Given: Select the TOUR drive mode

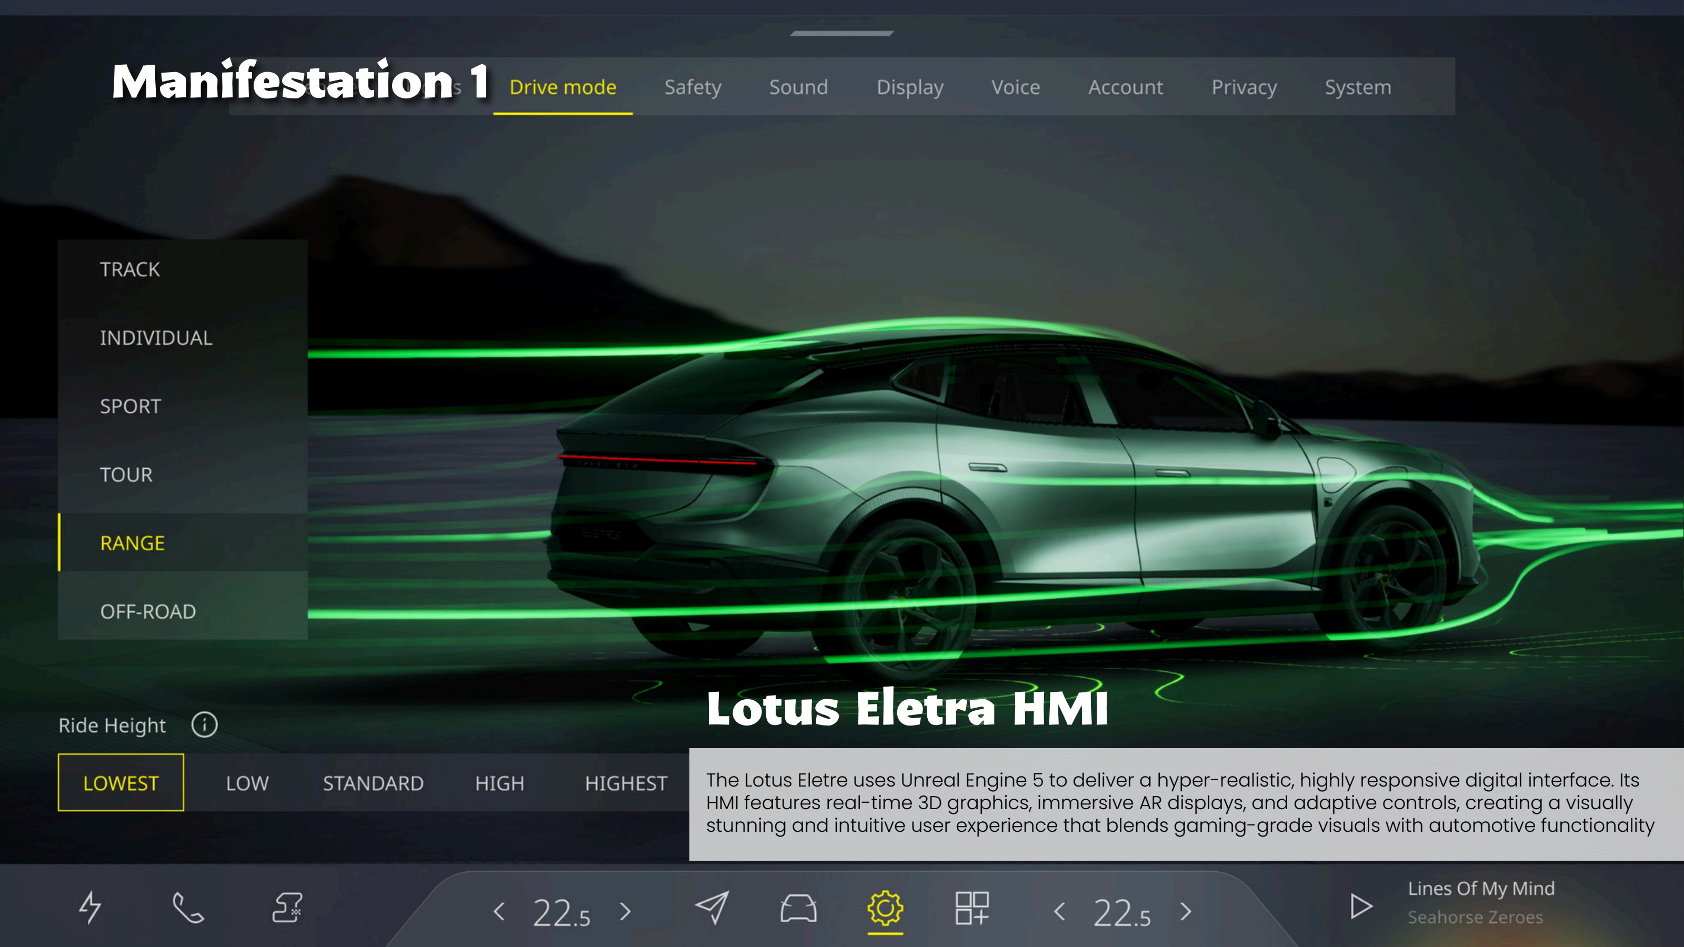Looking at the screenshot, I should pos(183,475).
